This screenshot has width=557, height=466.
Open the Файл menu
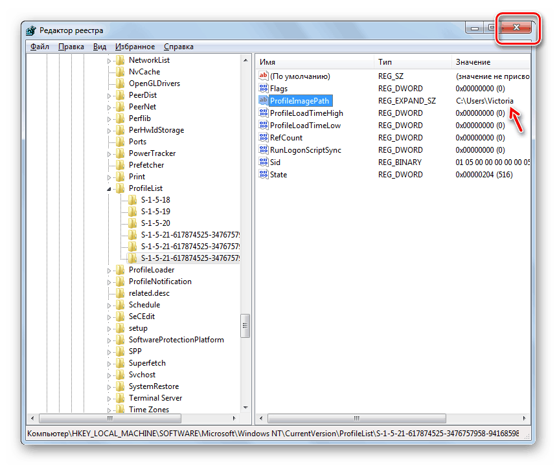(x=40, y=47)
